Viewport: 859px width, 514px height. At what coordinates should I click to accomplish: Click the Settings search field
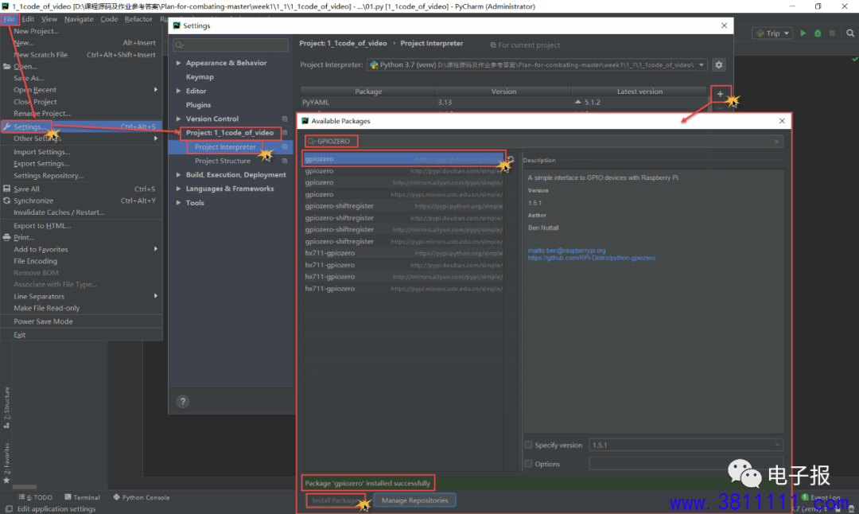[x=231, y=45]
